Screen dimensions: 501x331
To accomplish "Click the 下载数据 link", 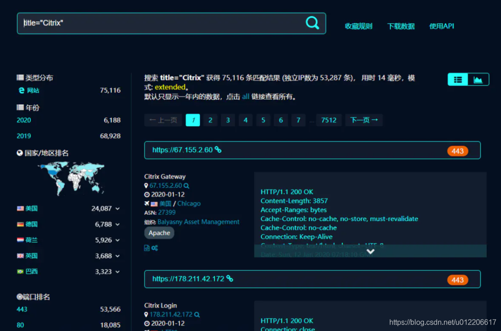I will [x=401, y=26].
